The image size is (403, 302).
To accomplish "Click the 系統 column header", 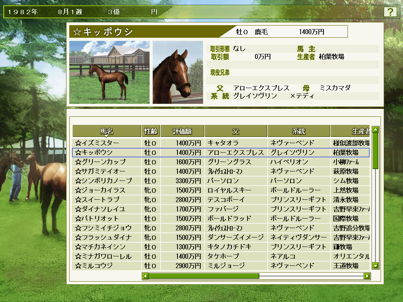I will point(299,131).
